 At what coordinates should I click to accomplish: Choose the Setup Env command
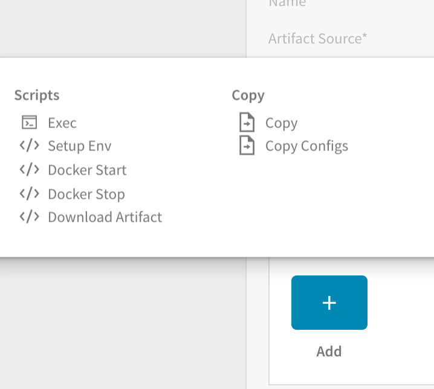(80, 146)
